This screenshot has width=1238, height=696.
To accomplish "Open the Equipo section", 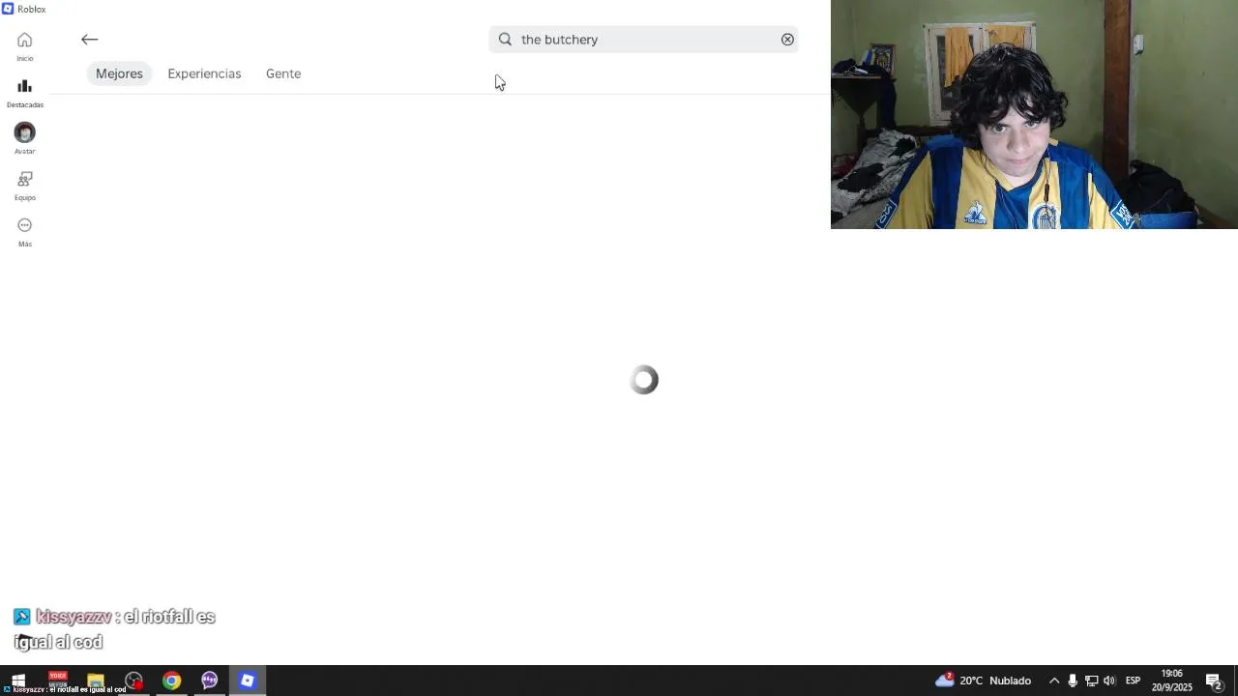I will (24, 185).
